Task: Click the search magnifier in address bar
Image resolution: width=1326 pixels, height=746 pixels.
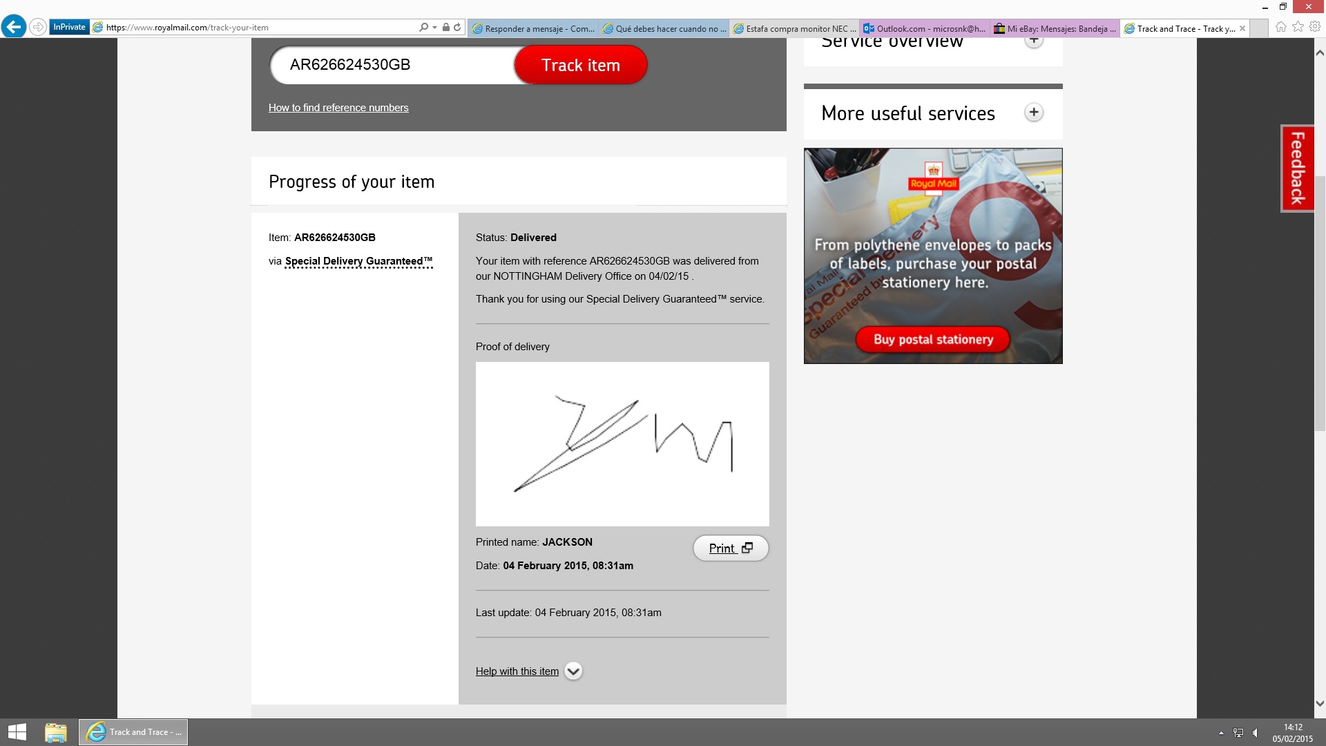Action: pos(423,28)
